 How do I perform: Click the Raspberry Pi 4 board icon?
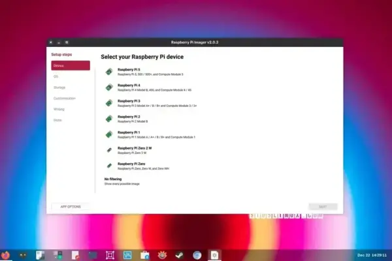point(109,87)
